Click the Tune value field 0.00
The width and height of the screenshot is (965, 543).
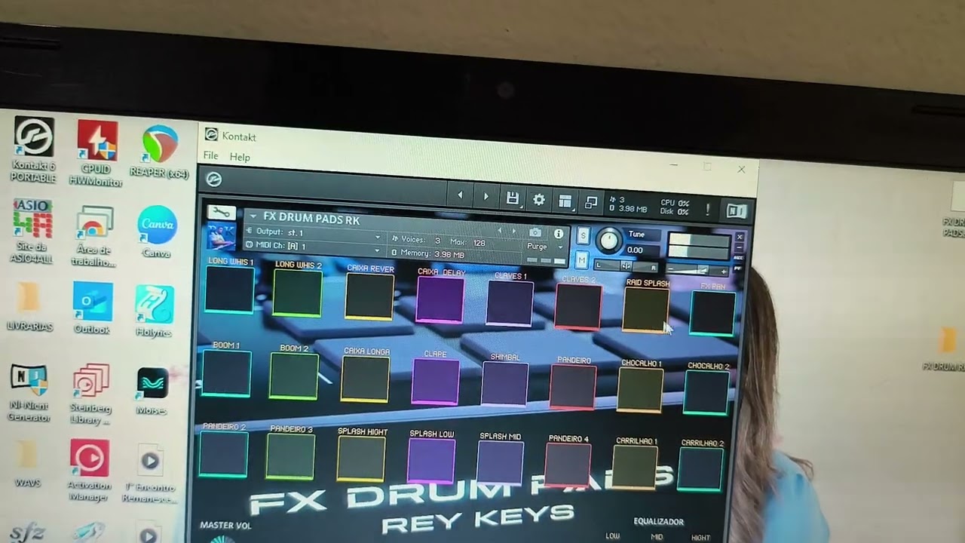click(635, 250)
